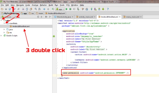Switch to the activity_main.xml tab

(x=86, y=17)
